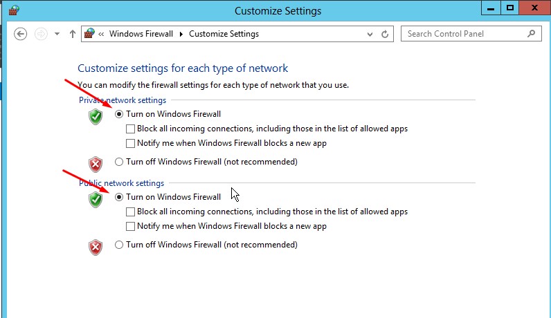This screenshot has height=318, width=551.
Task: Check Notify me option under Public network settings
Action: 131,226
